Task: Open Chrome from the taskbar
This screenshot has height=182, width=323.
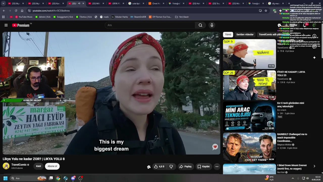Action: point(58,178)
